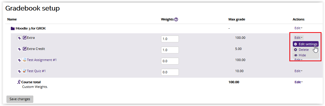
Task: Click the move icon beside Extra Credit
Action: [19, 49]
